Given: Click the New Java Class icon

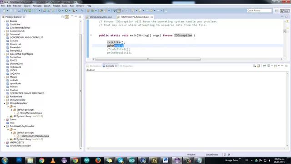Looking at the screenshot, I should tap(92, 10).
